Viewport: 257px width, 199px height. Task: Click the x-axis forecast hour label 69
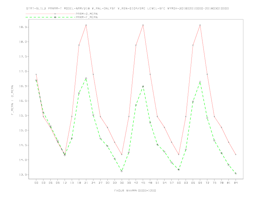(x=200, y=183)
